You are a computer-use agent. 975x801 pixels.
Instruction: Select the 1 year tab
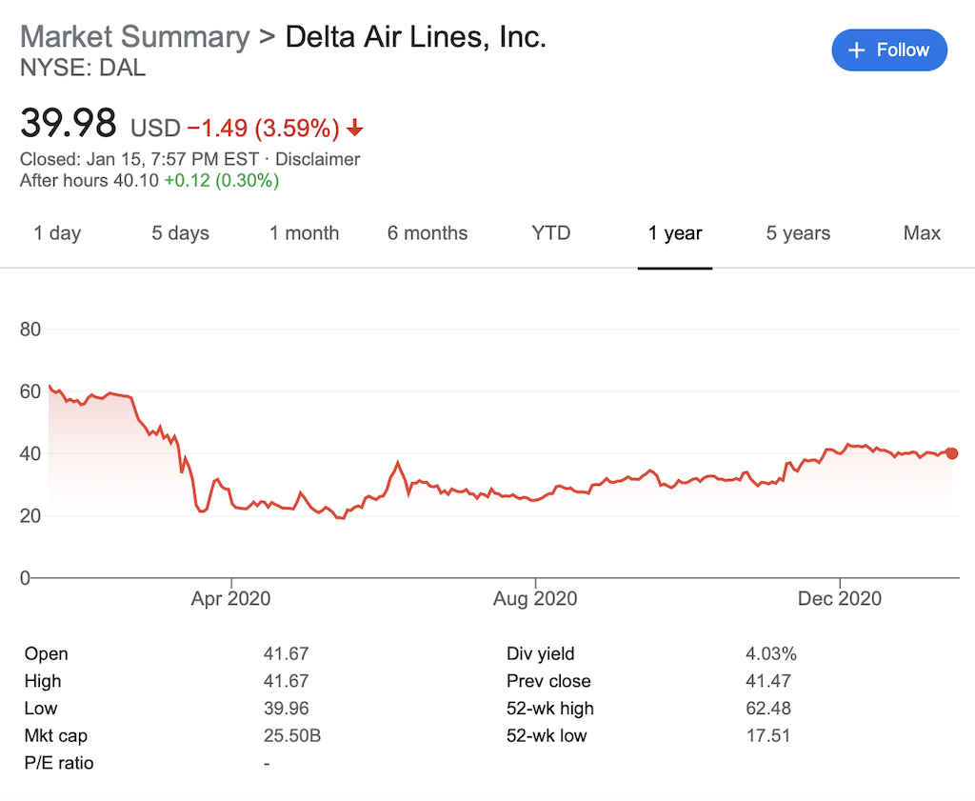click(x=675, y=233)
